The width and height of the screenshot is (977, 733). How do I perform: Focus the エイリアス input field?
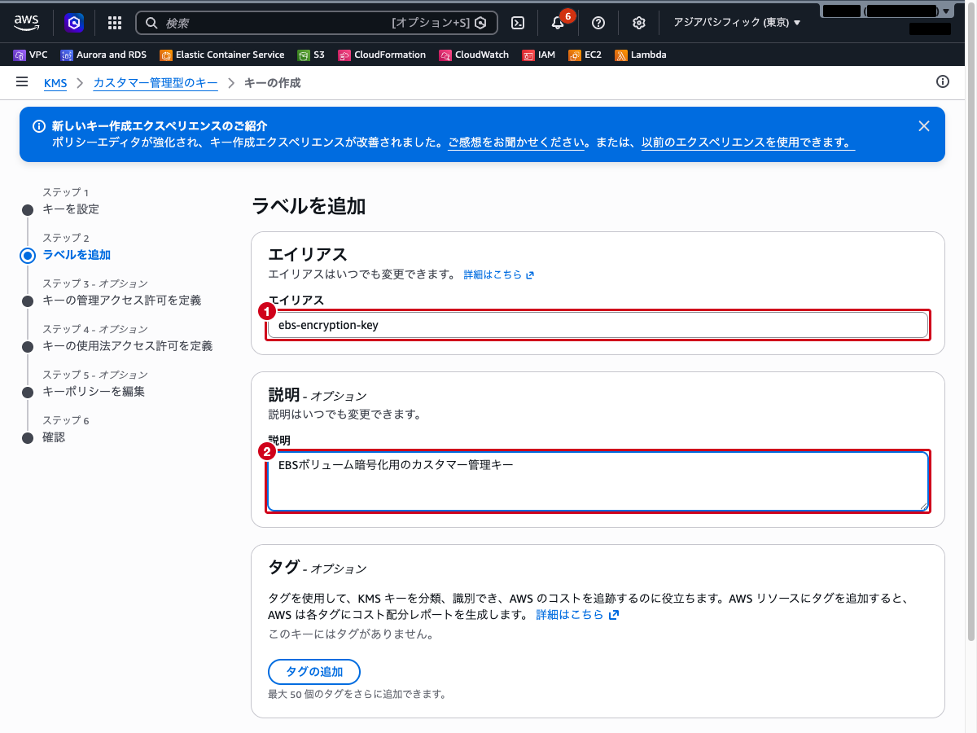click(598, 325)
